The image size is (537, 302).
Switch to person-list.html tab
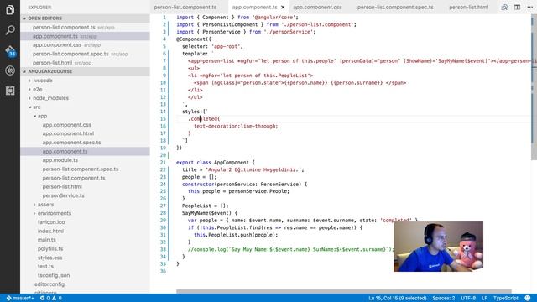(468, 8)
